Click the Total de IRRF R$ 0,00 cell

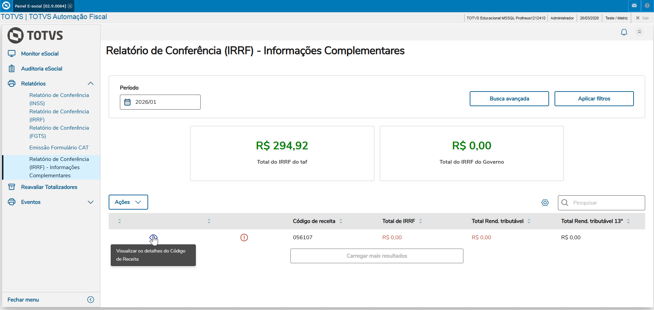coord(392,238)
